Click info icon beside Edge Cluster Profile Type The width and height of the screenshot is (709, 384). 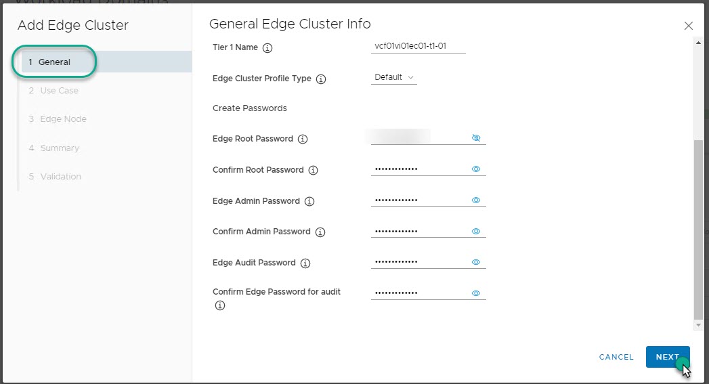(321, 79)
